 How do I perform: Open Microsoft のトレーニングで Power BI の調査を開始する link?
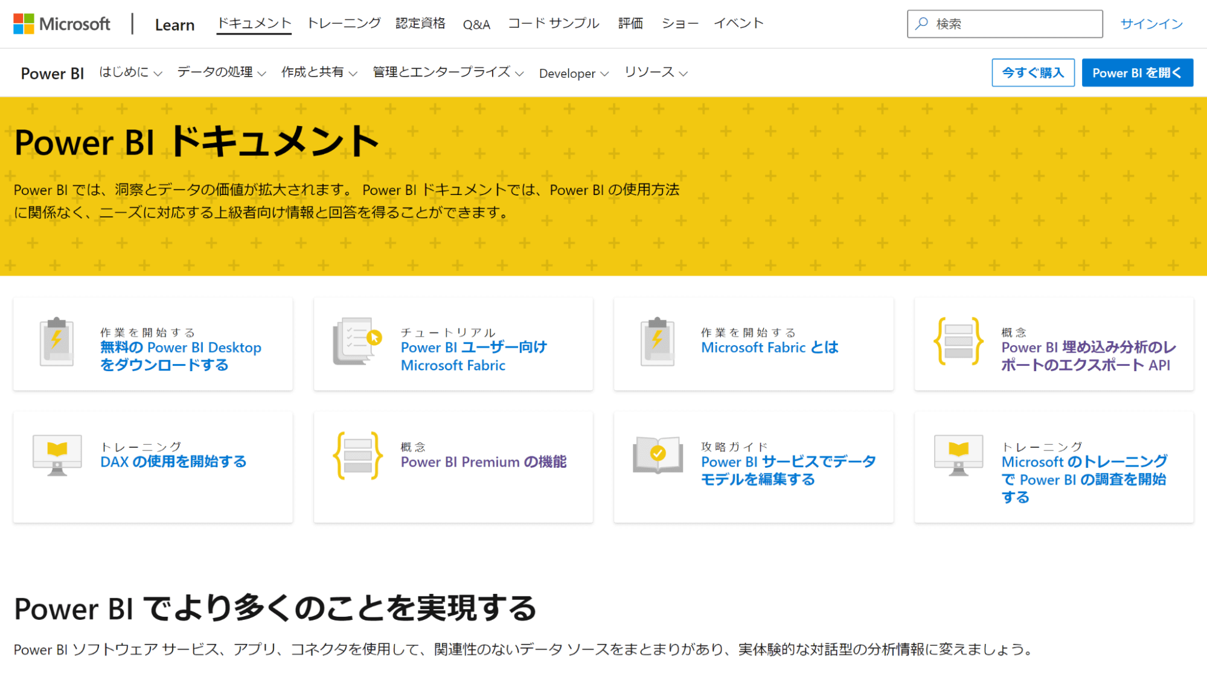coord(1084,479)
